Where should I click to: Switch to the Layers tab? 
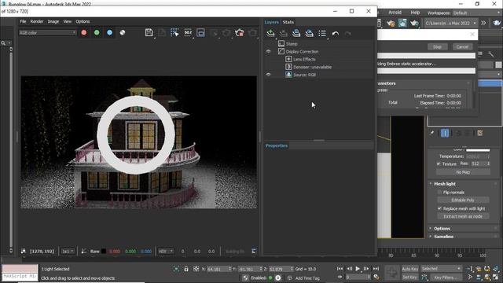pos(271,22)
